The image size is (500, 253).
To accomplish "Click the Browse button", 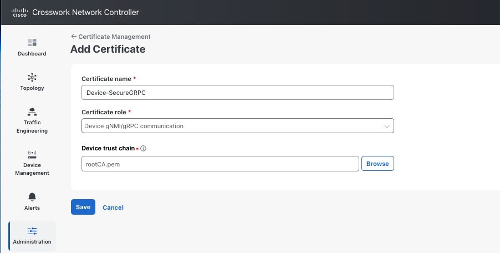I will click(377, 164).
